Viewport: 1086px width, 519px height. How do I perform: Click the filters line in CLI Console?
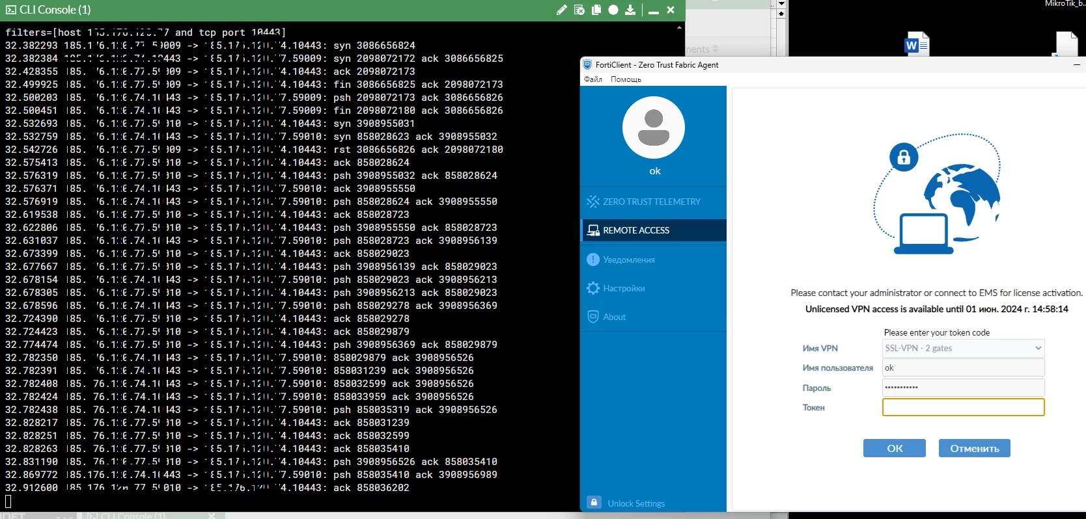pyautogui.click(x=146, y=33)
